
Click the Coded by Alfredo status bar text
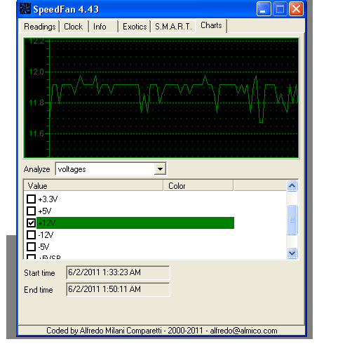click(162, 331)
